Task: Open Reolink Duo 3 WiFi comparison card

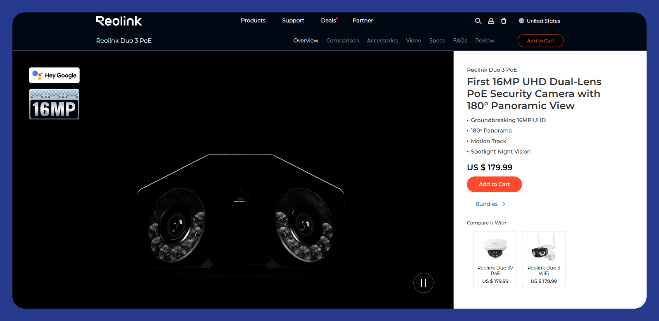Action: tap(544, 260)
